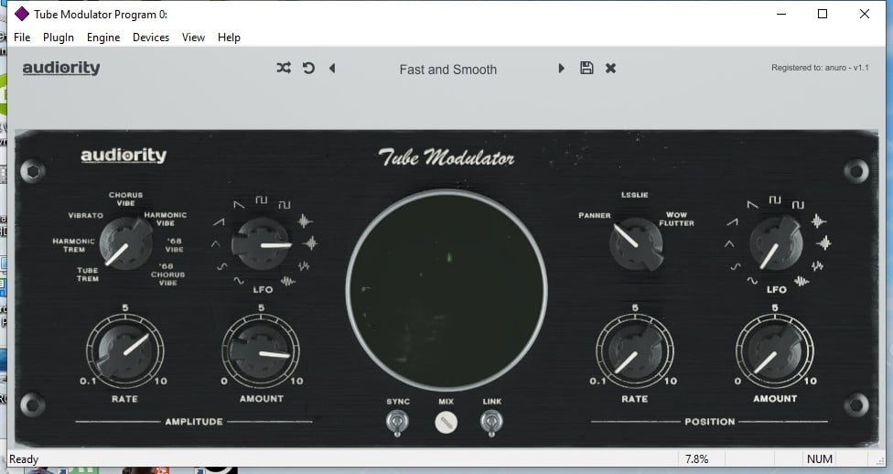Image resolution: width=893 pixels, height=474 pixels.
Task: Go to the previous preset arrow
Action: 332,68
